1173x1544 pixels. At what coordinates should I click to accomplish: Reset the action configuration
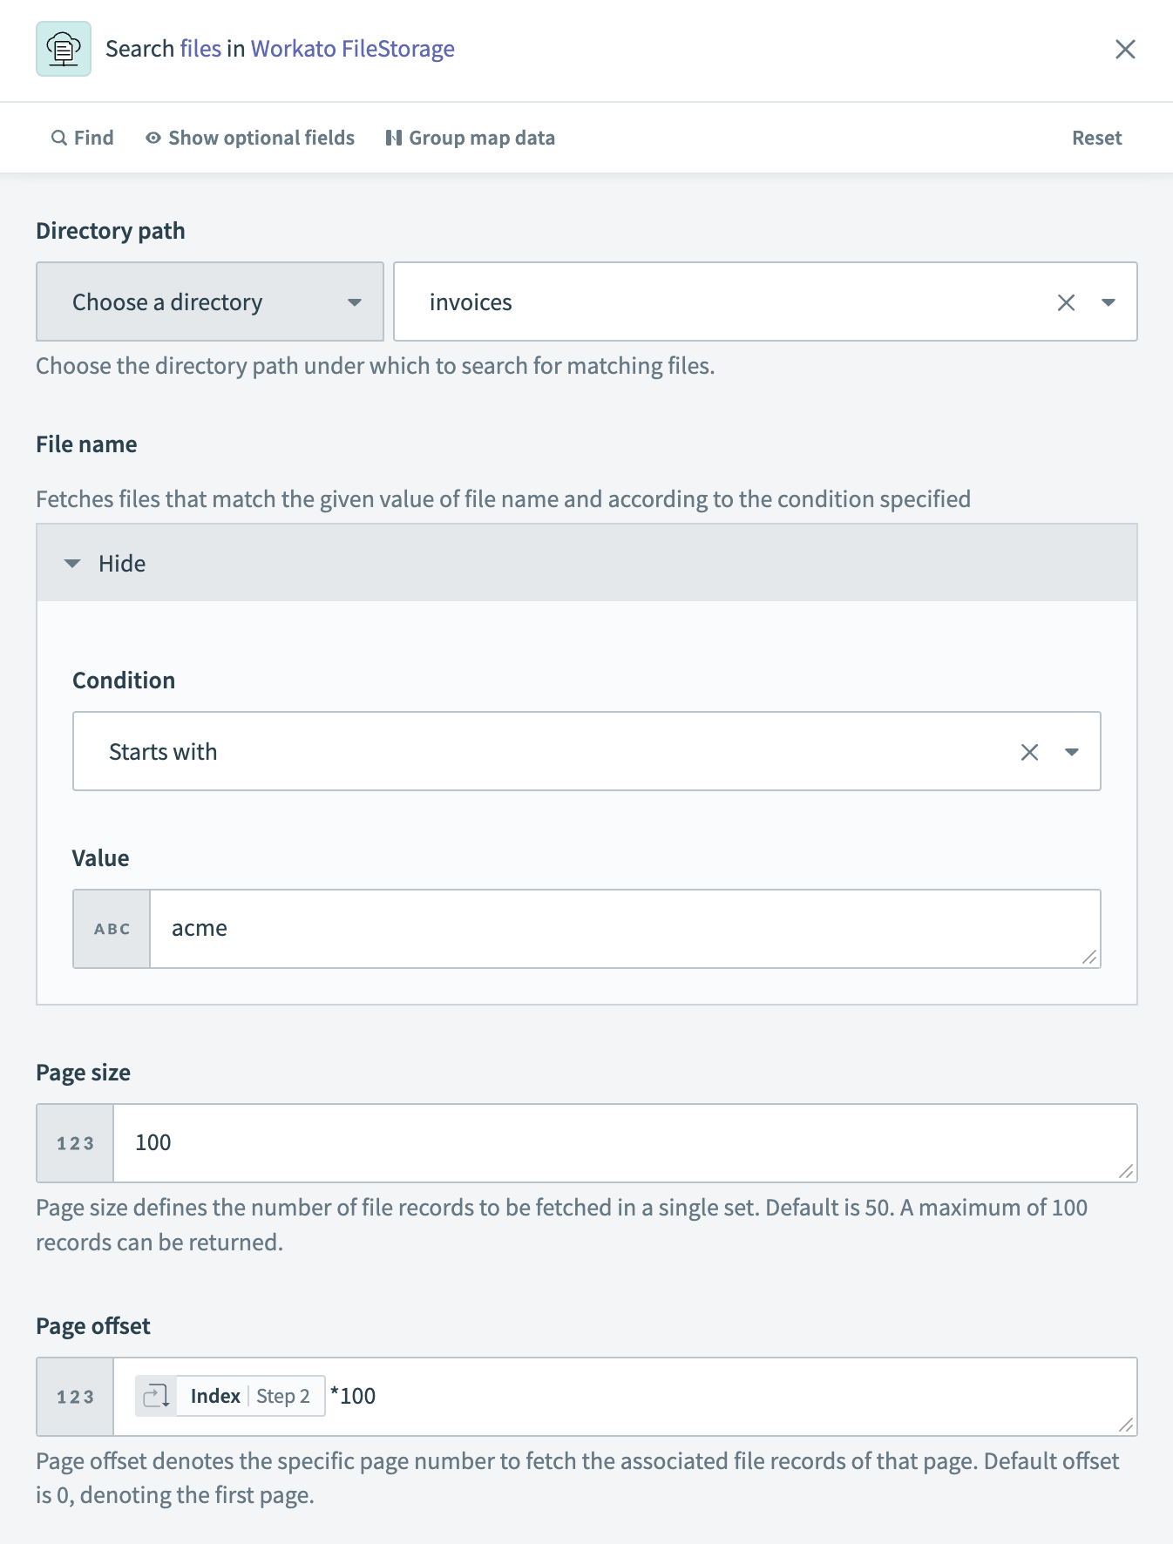(x=1096, y=138)
